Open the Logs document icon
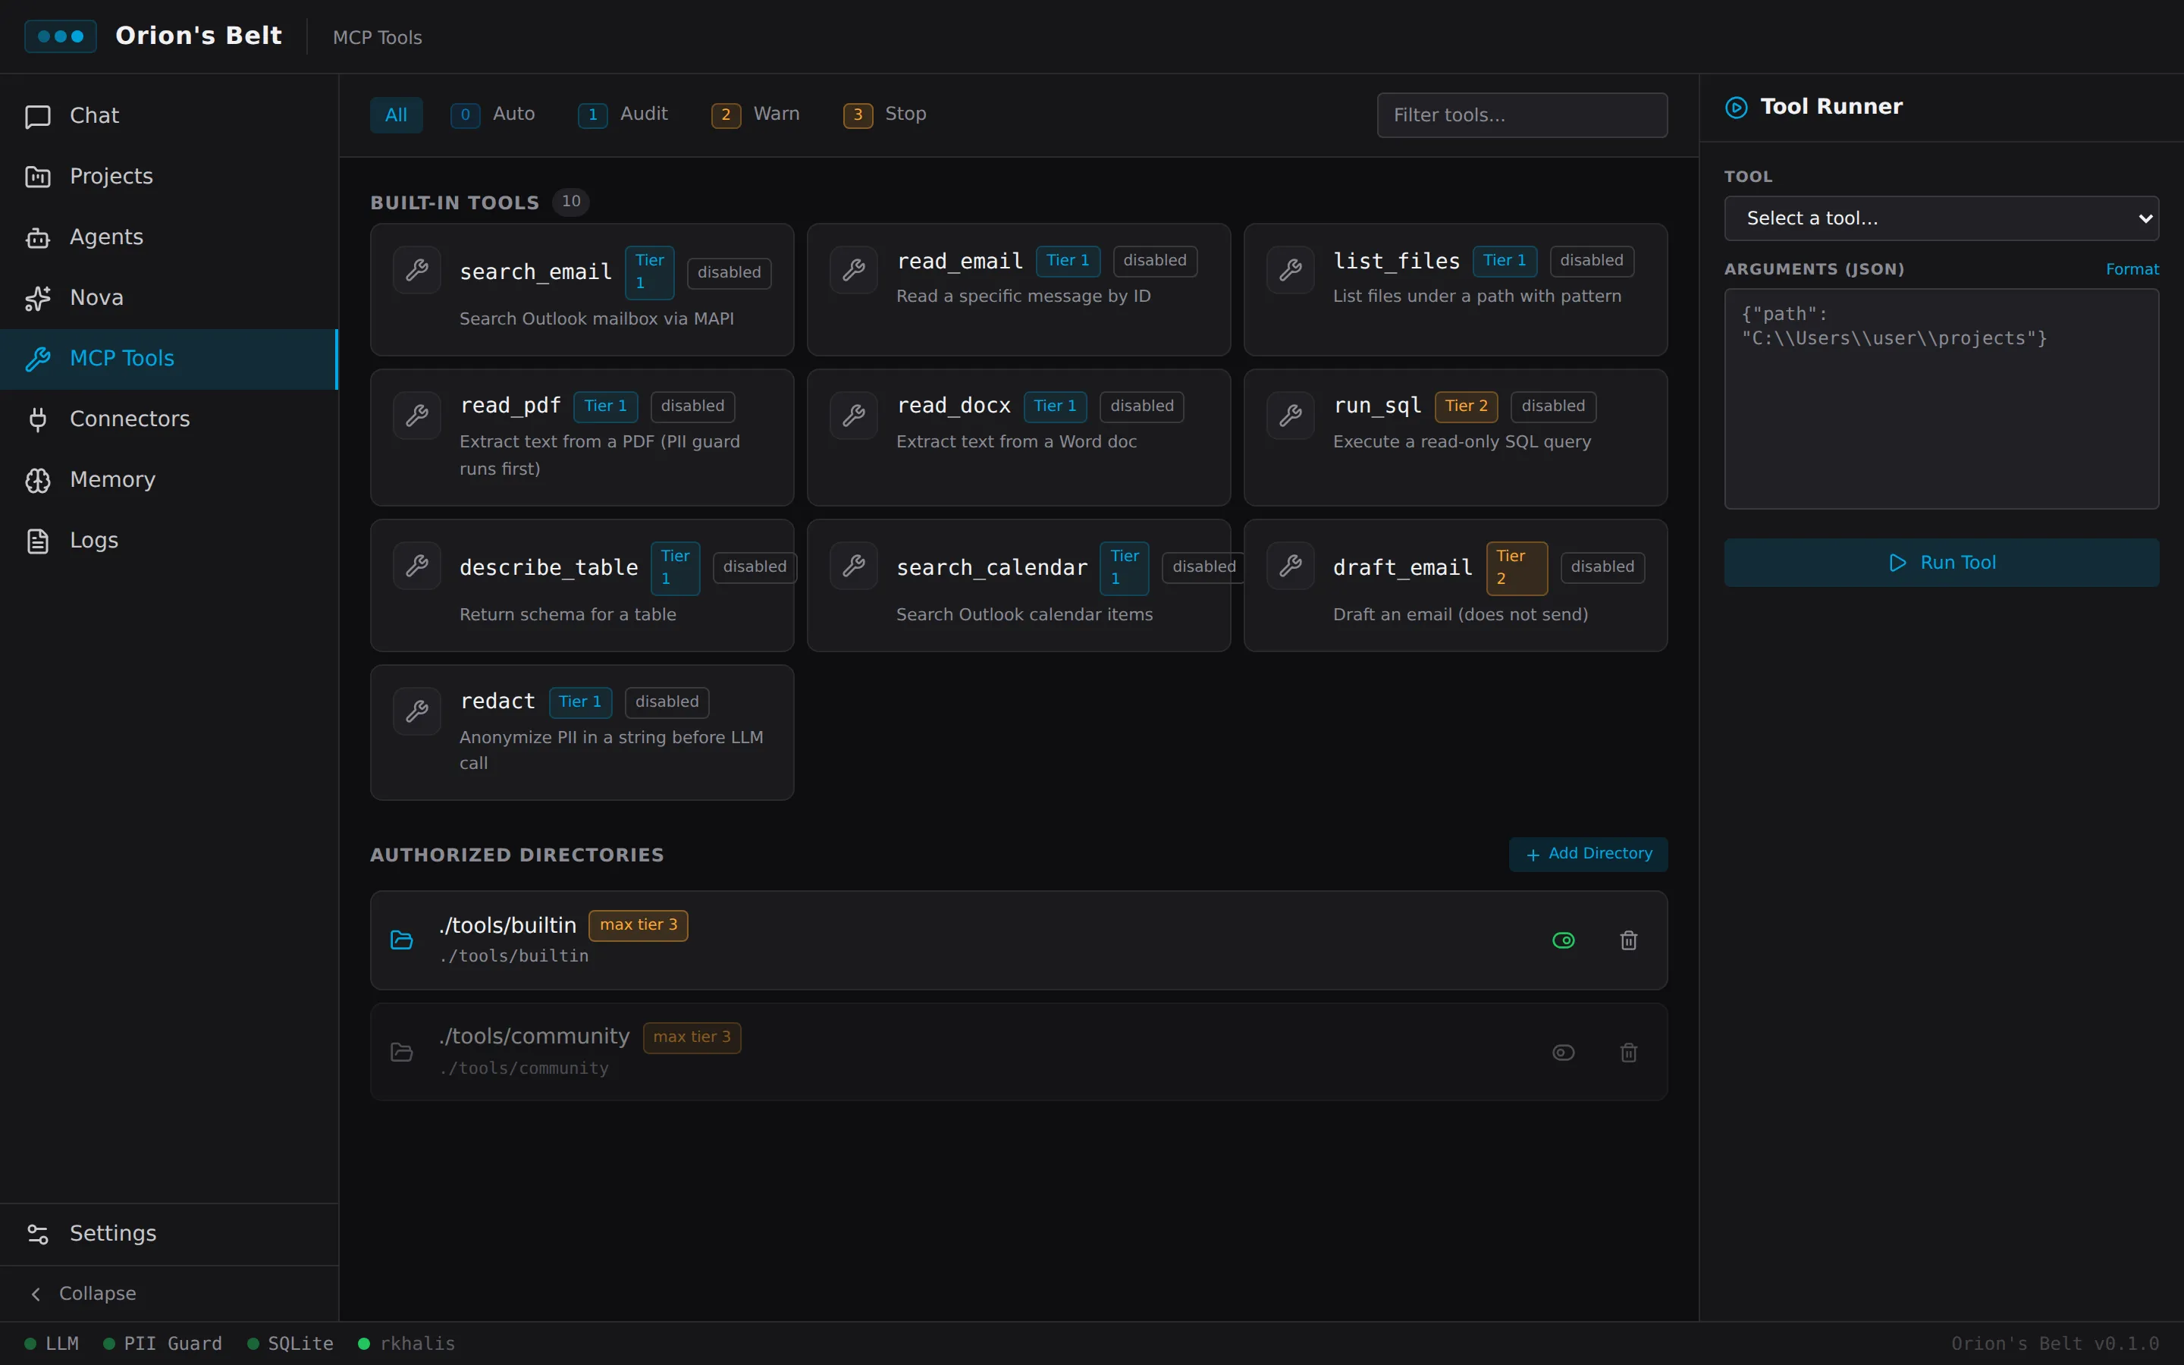Screen dimensions: 2184x1365 [38, 541]
